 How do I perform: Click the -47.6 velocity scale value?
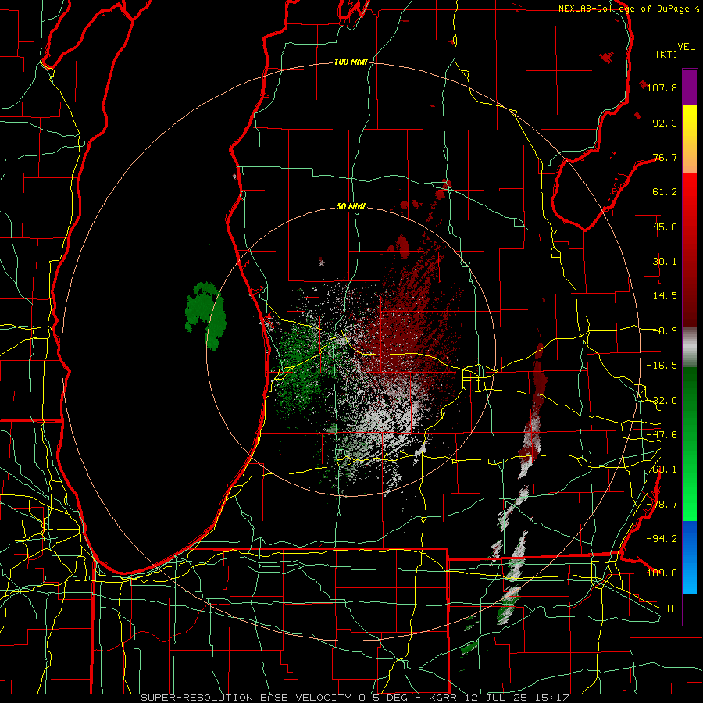[662, 435]
